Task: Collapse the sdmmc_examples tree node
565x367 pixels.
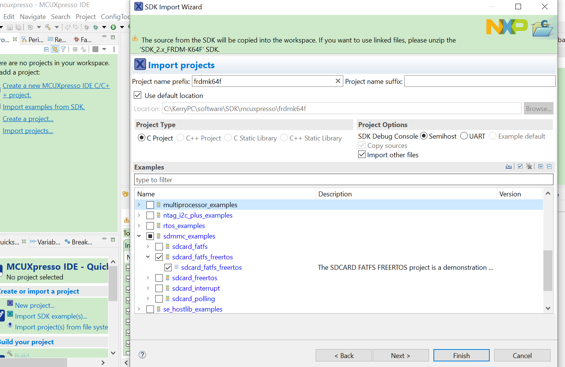Action: 139,236
